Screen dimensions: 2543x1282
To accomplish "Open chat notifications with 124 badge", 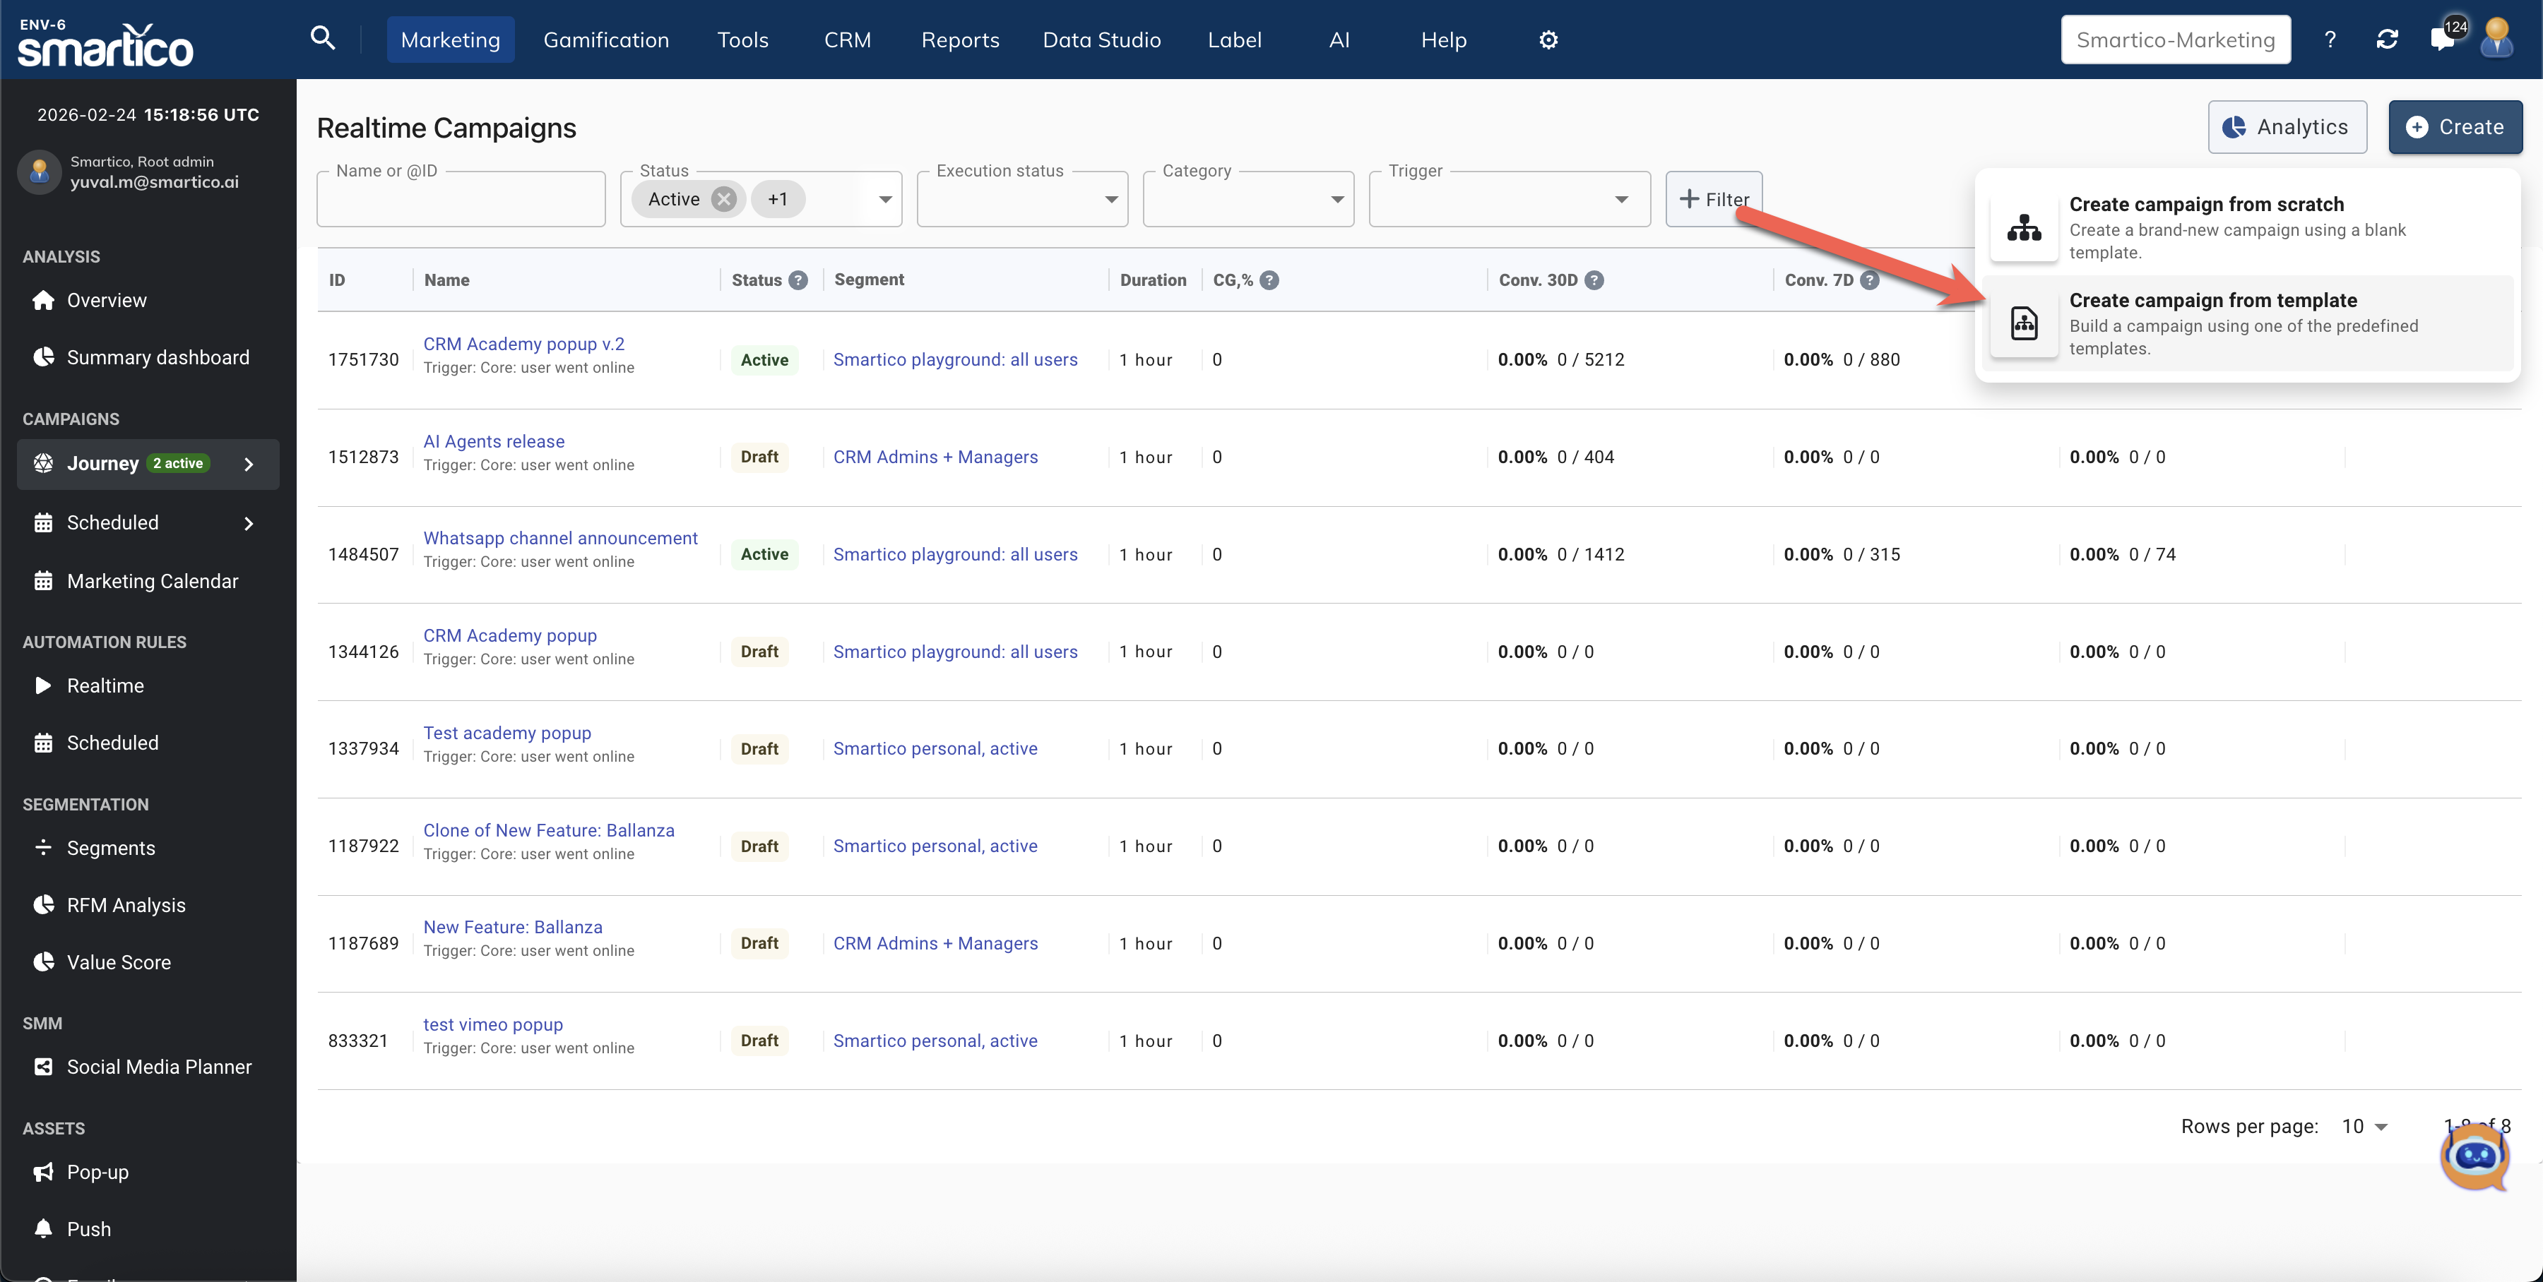I will pos(2442,40).
